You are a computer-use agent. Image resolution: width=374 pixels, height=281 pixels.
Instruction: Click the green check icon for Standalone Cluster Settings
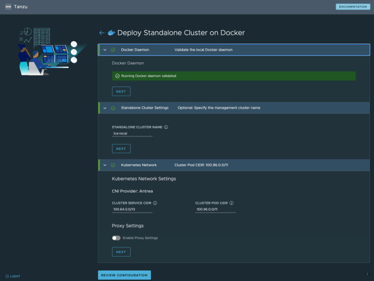[x=113, y=108]
